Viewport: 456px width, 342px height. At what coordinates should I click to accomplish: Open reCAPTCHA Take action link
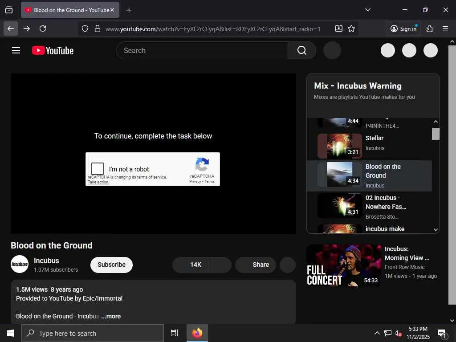98,182
